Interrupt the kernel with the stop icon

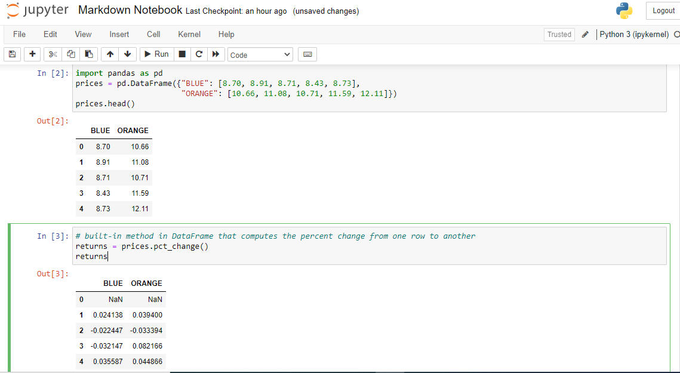[x=182, y=54]
